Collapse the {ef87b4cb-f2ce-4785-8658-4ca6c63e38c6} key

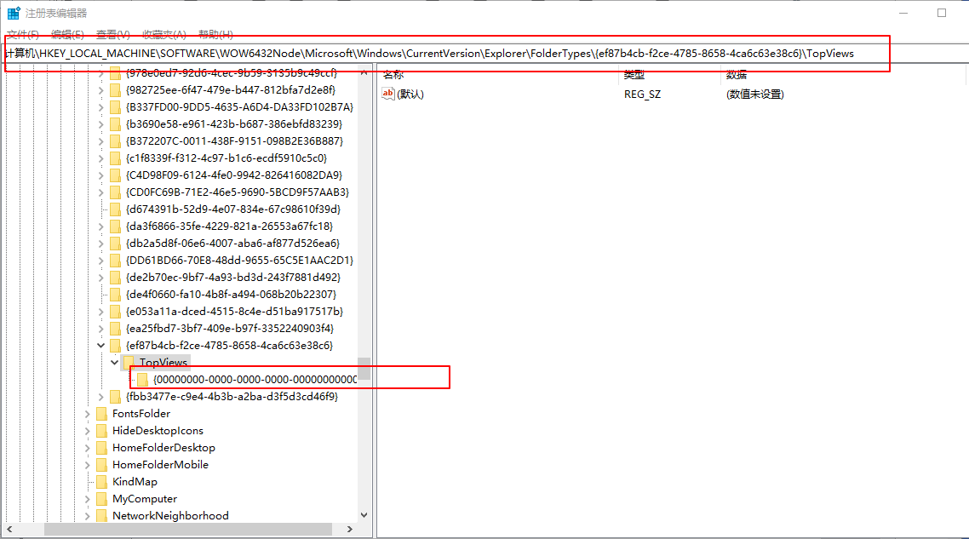[x=101, y=345]
